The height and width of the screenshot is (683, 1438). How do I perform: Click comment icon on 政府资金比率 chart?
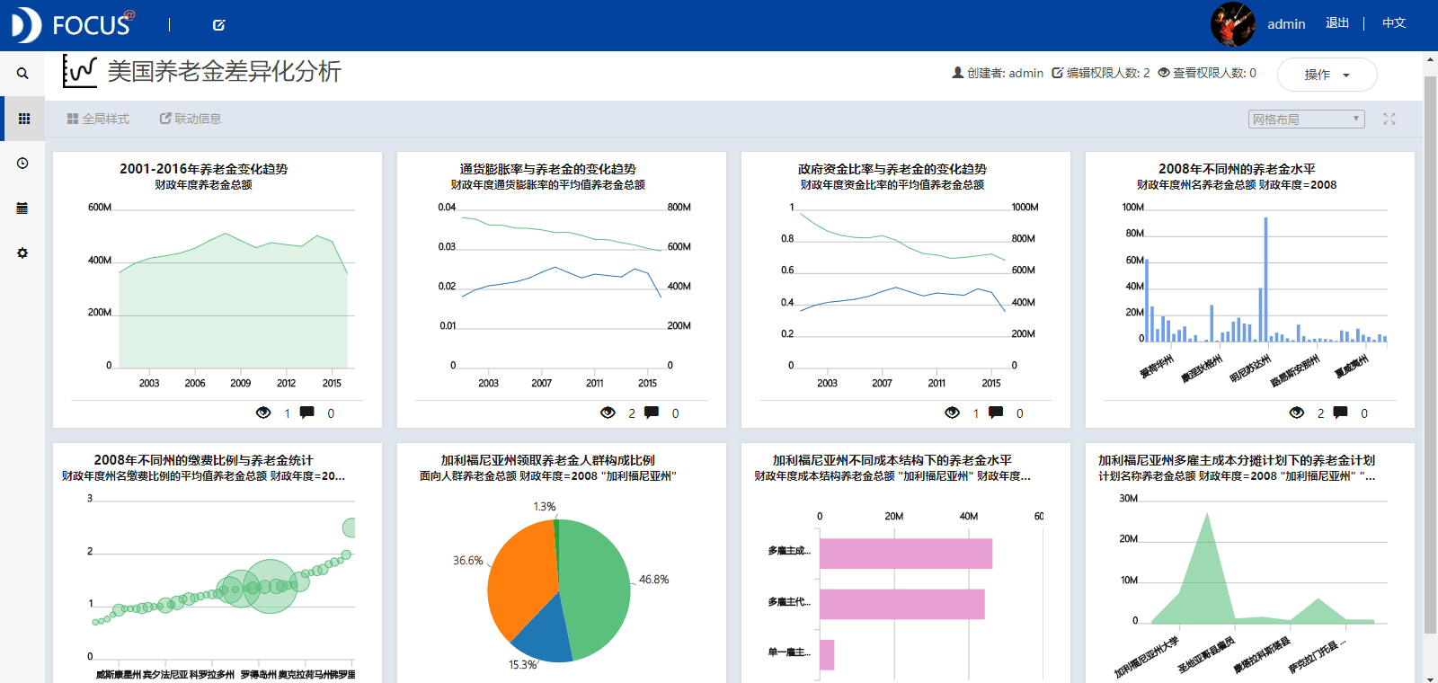coord(996,412)
